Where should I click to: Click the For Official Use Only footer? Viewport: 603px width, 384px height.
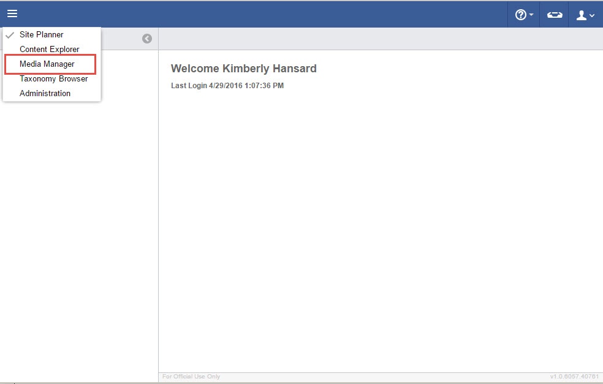(x=191, y=377)
